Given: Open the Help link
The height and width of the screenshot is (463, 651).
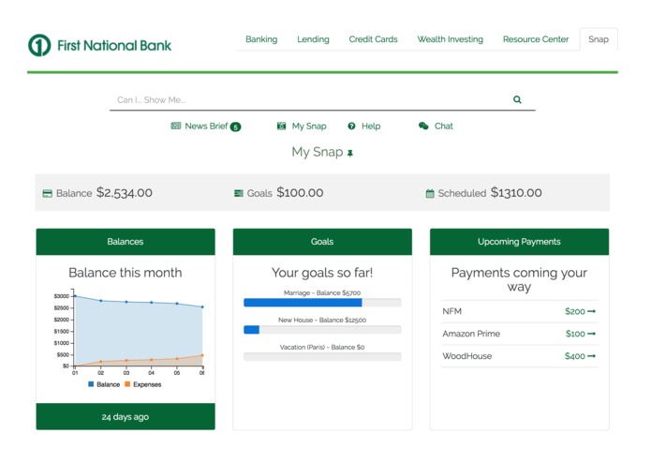Looking at the screenshot, I should (371, 127).
